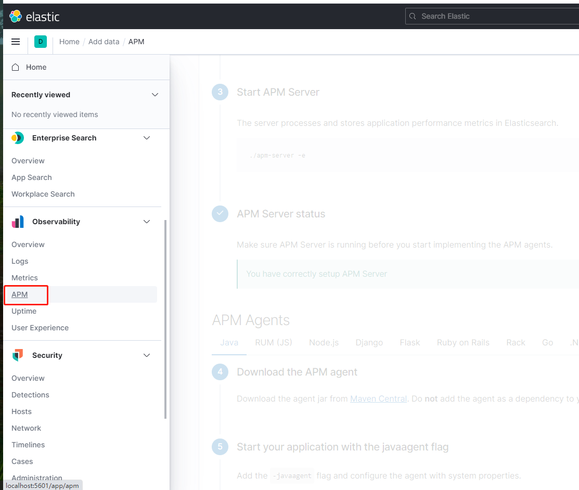The width and height of the screenshot is (579, 490).
Task: Click the Security shield logo icon
Action: coord(18,355)
